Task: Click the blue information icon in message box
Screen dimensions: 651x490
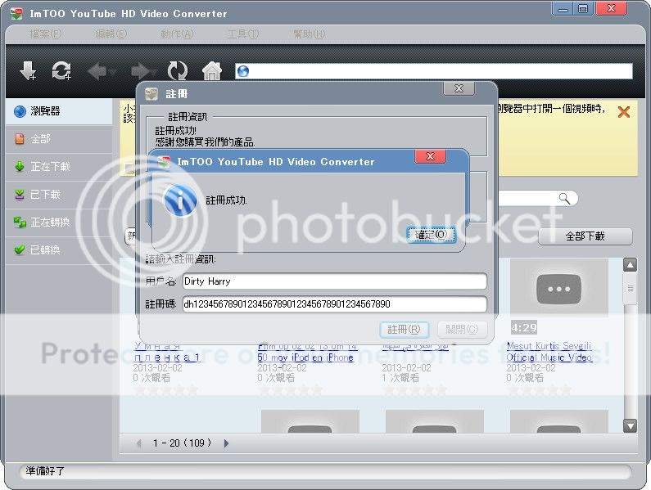Action: [x=181, y=200]
